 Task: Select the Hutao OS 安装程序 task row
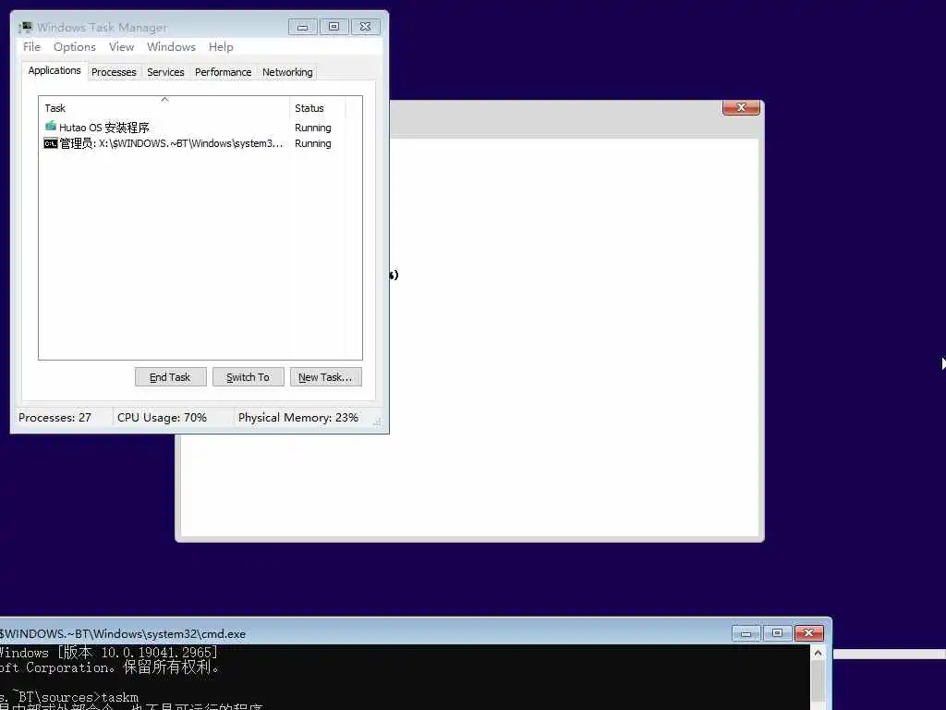pyautogui.click(x=192, y=128)
